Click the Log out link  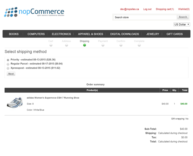coord(147,9)
